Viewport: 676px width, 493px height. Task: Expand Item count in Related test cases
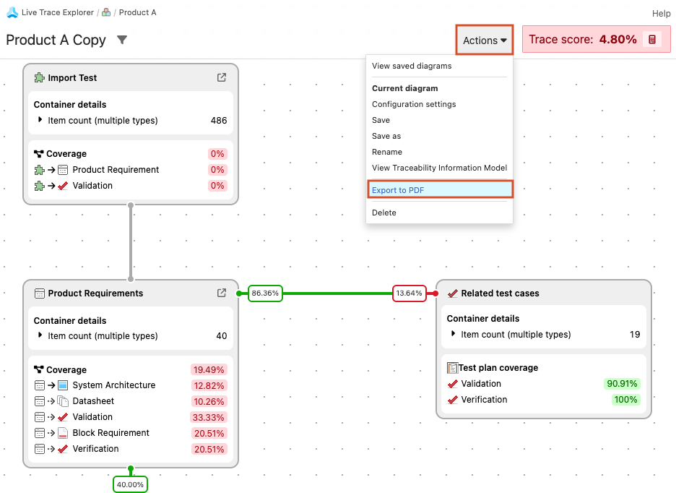(454, 334)
